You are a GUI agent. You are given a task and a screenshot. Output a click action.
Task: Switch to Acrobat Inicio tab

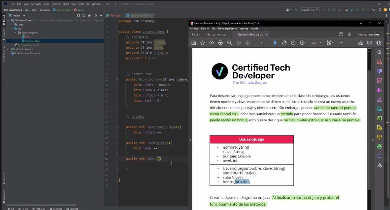(x=196, y=34)
